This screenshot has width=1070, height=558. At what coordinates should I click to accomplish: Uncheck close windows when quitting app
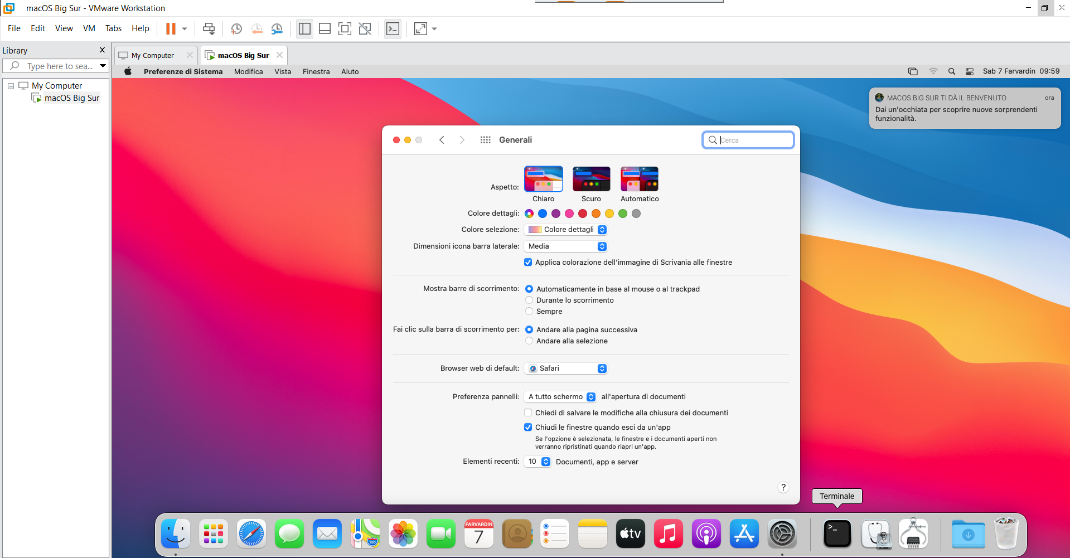click(x=528, y=428)
